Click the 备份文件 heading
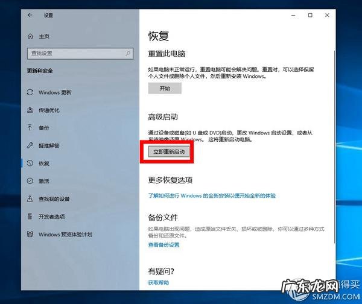 coord(163,217)
